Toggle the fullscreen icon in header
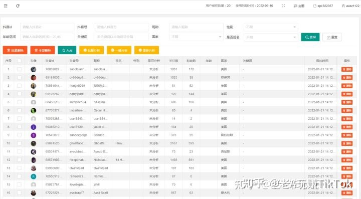Viewport: 361px width, 199px height. click(x=283, y=6)
